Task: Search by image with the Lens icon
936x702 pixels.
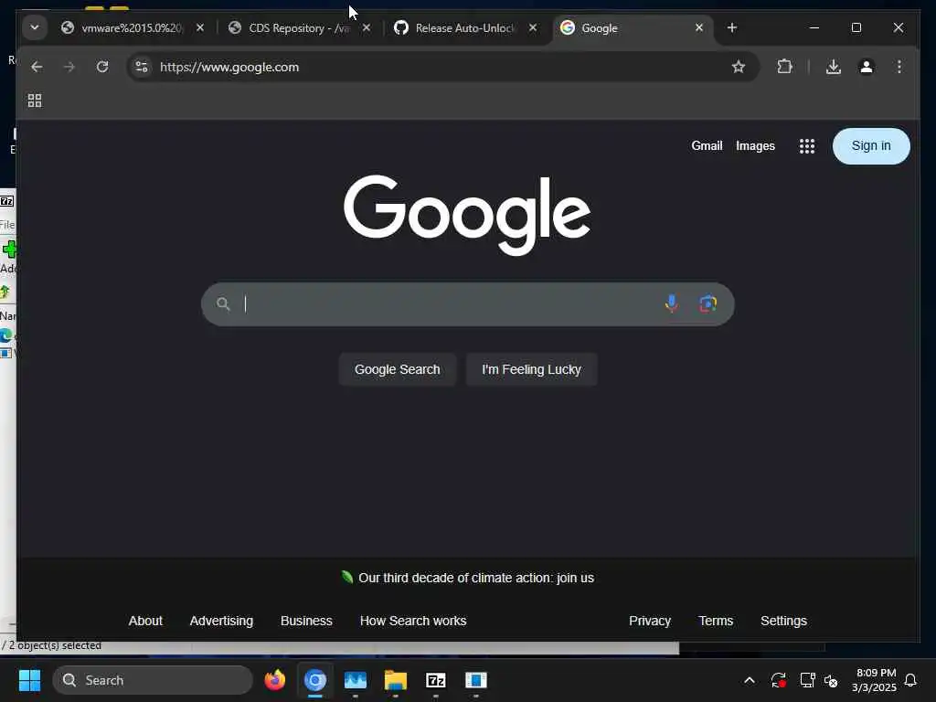Action: click(708, 303)
